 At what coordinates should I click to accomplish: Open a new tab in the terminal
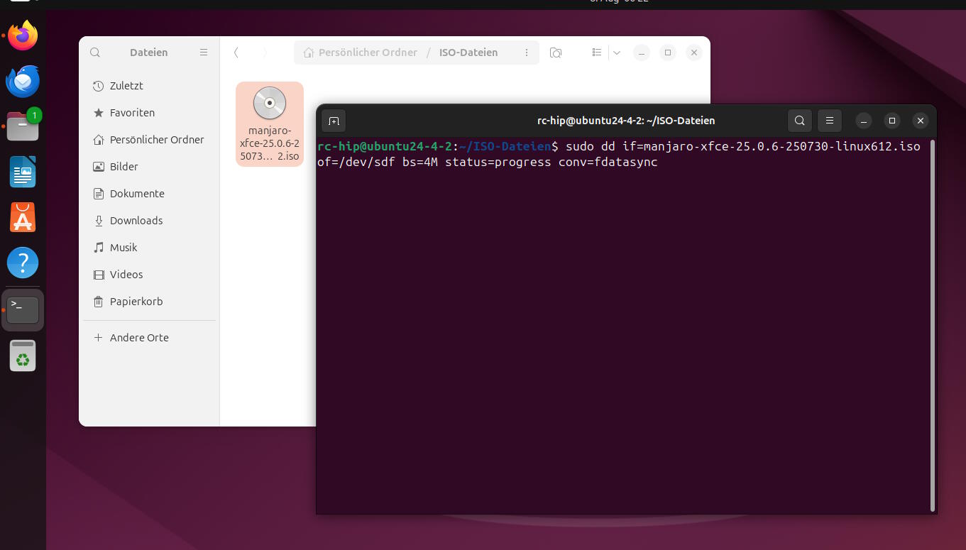pos(334,121)
